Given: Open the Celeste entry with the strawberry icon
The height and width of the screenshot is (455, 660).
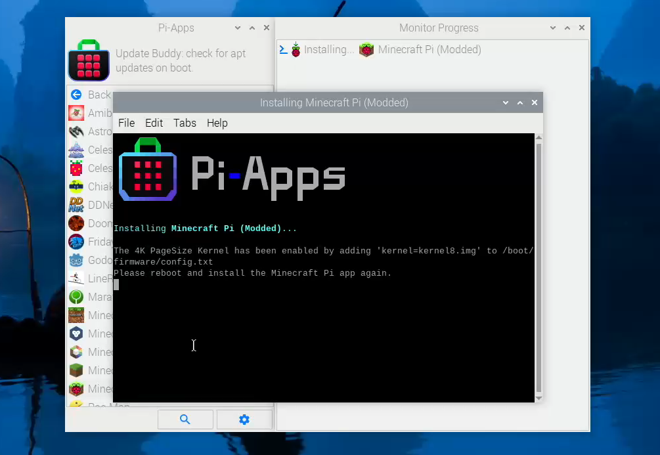Looking at the screenshot, I should click(76, 168).
